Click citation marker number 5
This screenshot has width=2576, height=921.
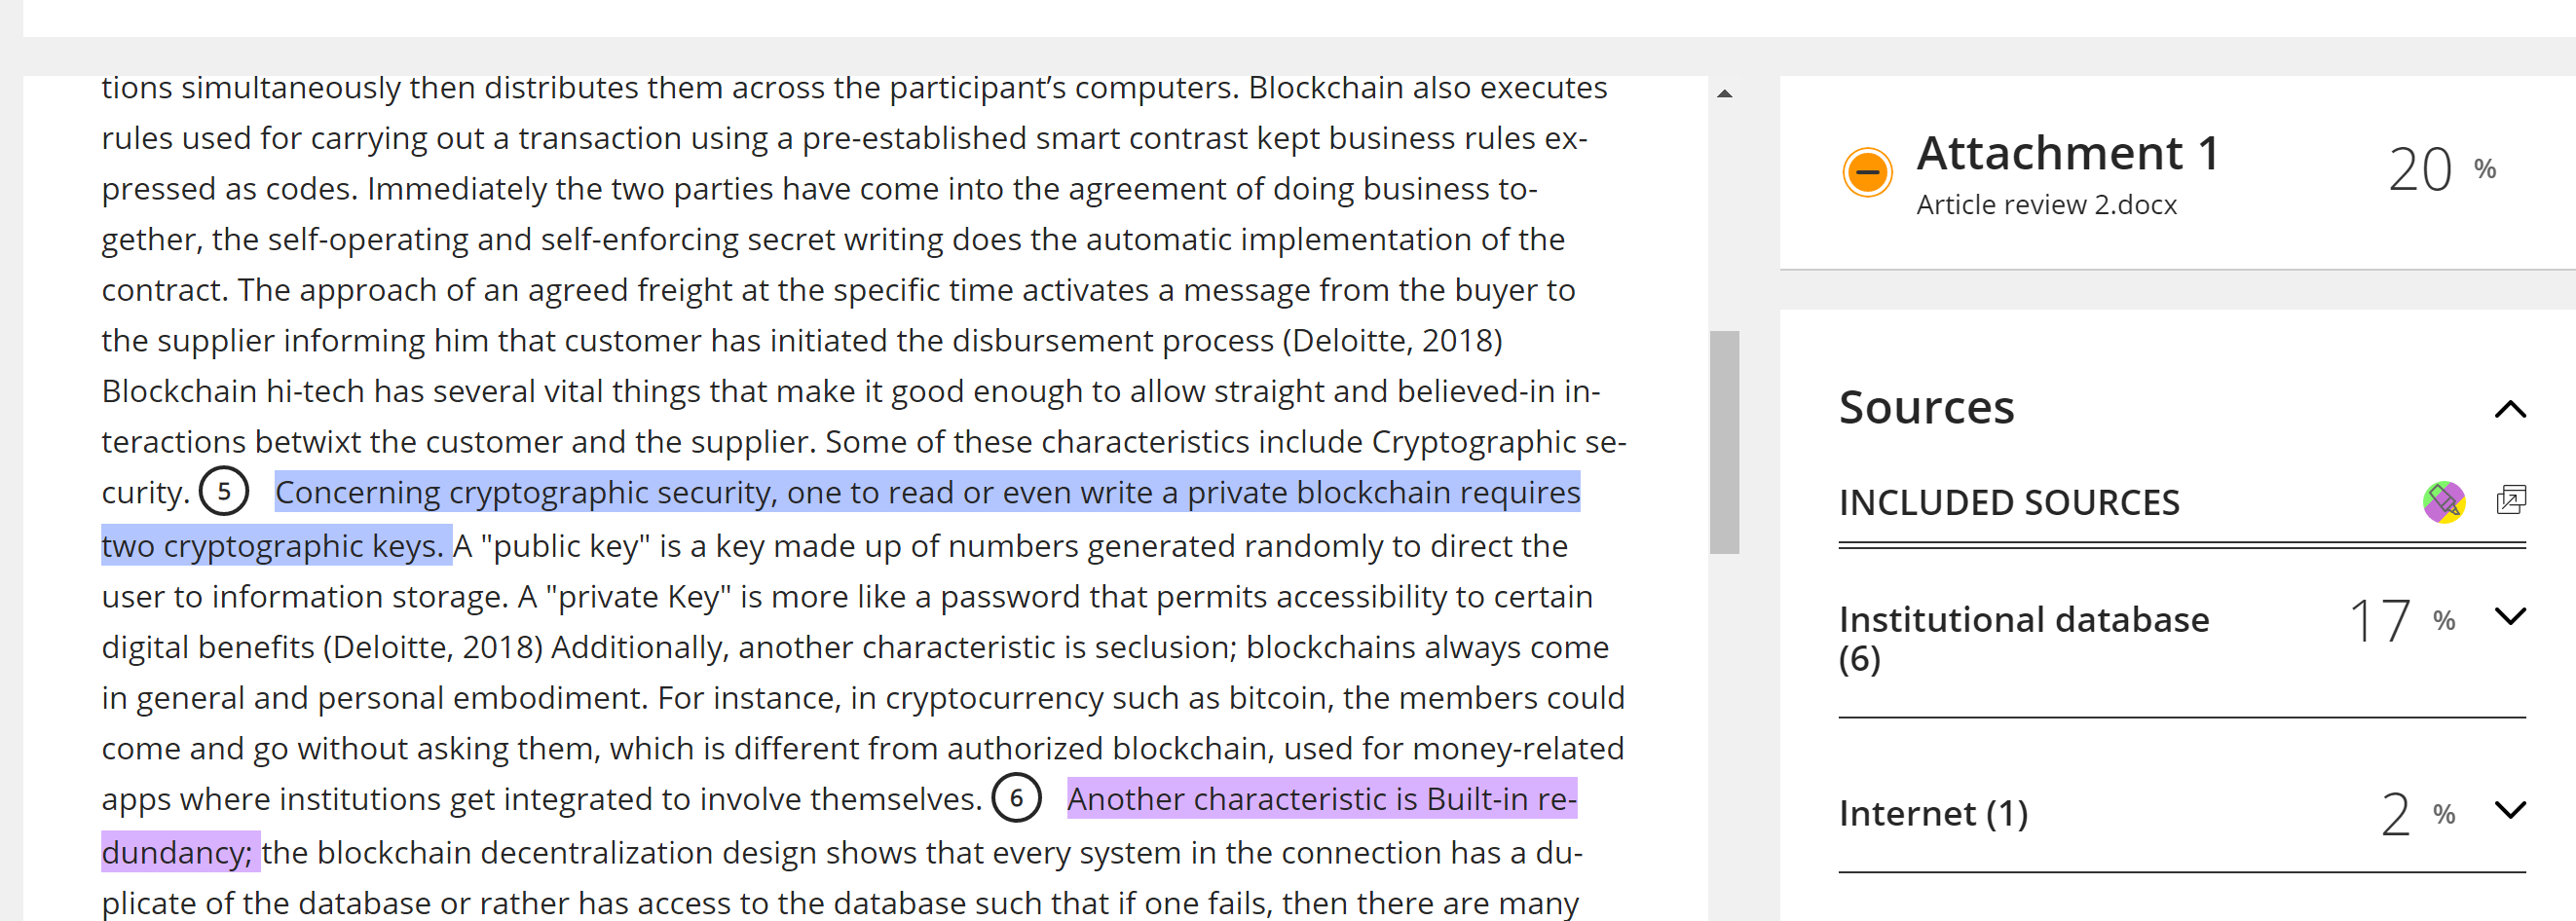point(224,491)
